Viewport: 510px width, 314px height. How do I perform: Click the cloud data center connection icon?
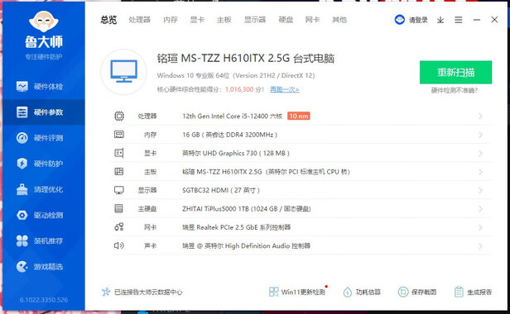click(106, 292)
